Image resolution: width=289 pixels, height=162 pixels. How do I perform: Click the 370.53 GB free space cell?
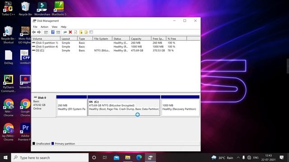pyautogui.click(x=158, y=50)
